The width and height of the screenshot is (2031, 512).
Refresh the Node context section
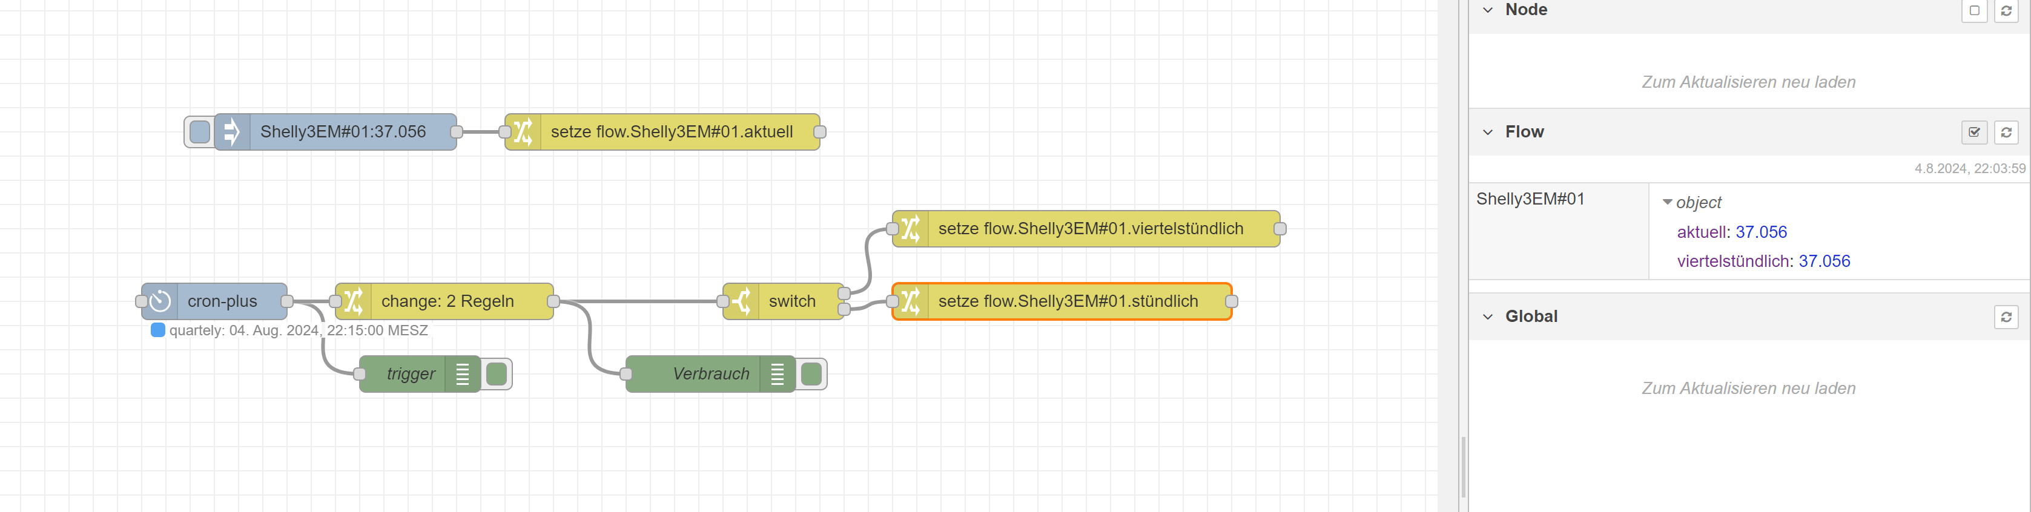2006,11
